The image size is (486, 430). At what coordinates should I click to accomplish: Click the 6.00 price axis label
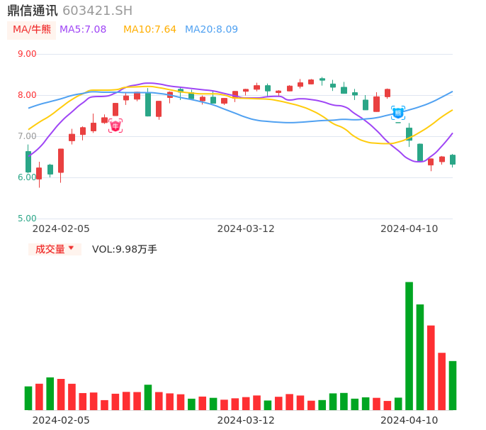point(27,177)
